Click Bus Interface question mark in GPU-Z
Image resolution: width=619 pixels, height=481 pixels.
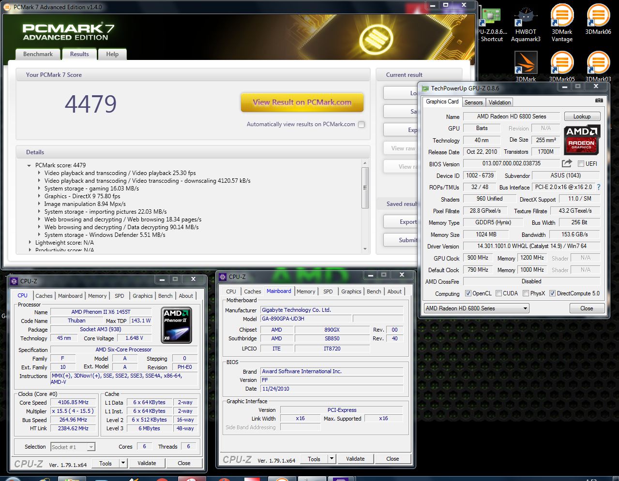click(x=598, y=187)
